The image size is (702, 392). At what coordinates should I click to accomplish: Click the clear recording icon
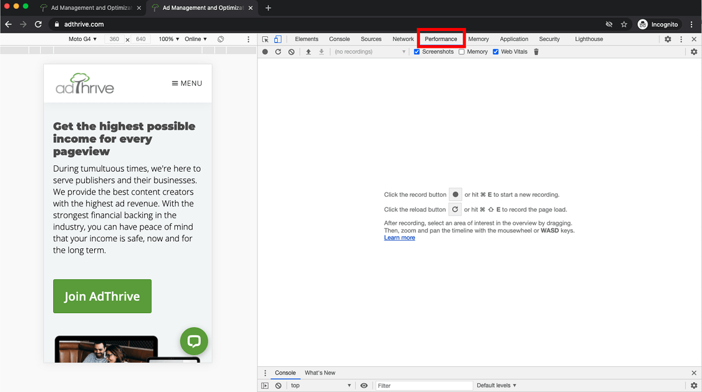(x=291, y=52)
